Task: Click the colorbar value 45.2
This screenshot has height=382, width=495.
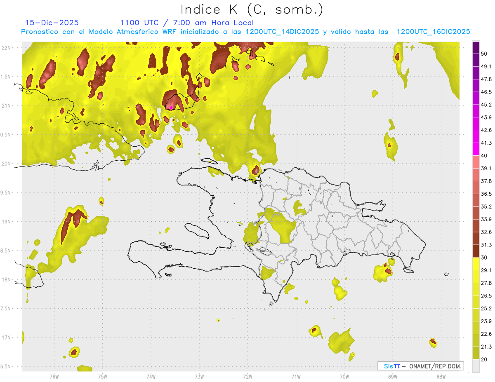Action: pos(486,105)
